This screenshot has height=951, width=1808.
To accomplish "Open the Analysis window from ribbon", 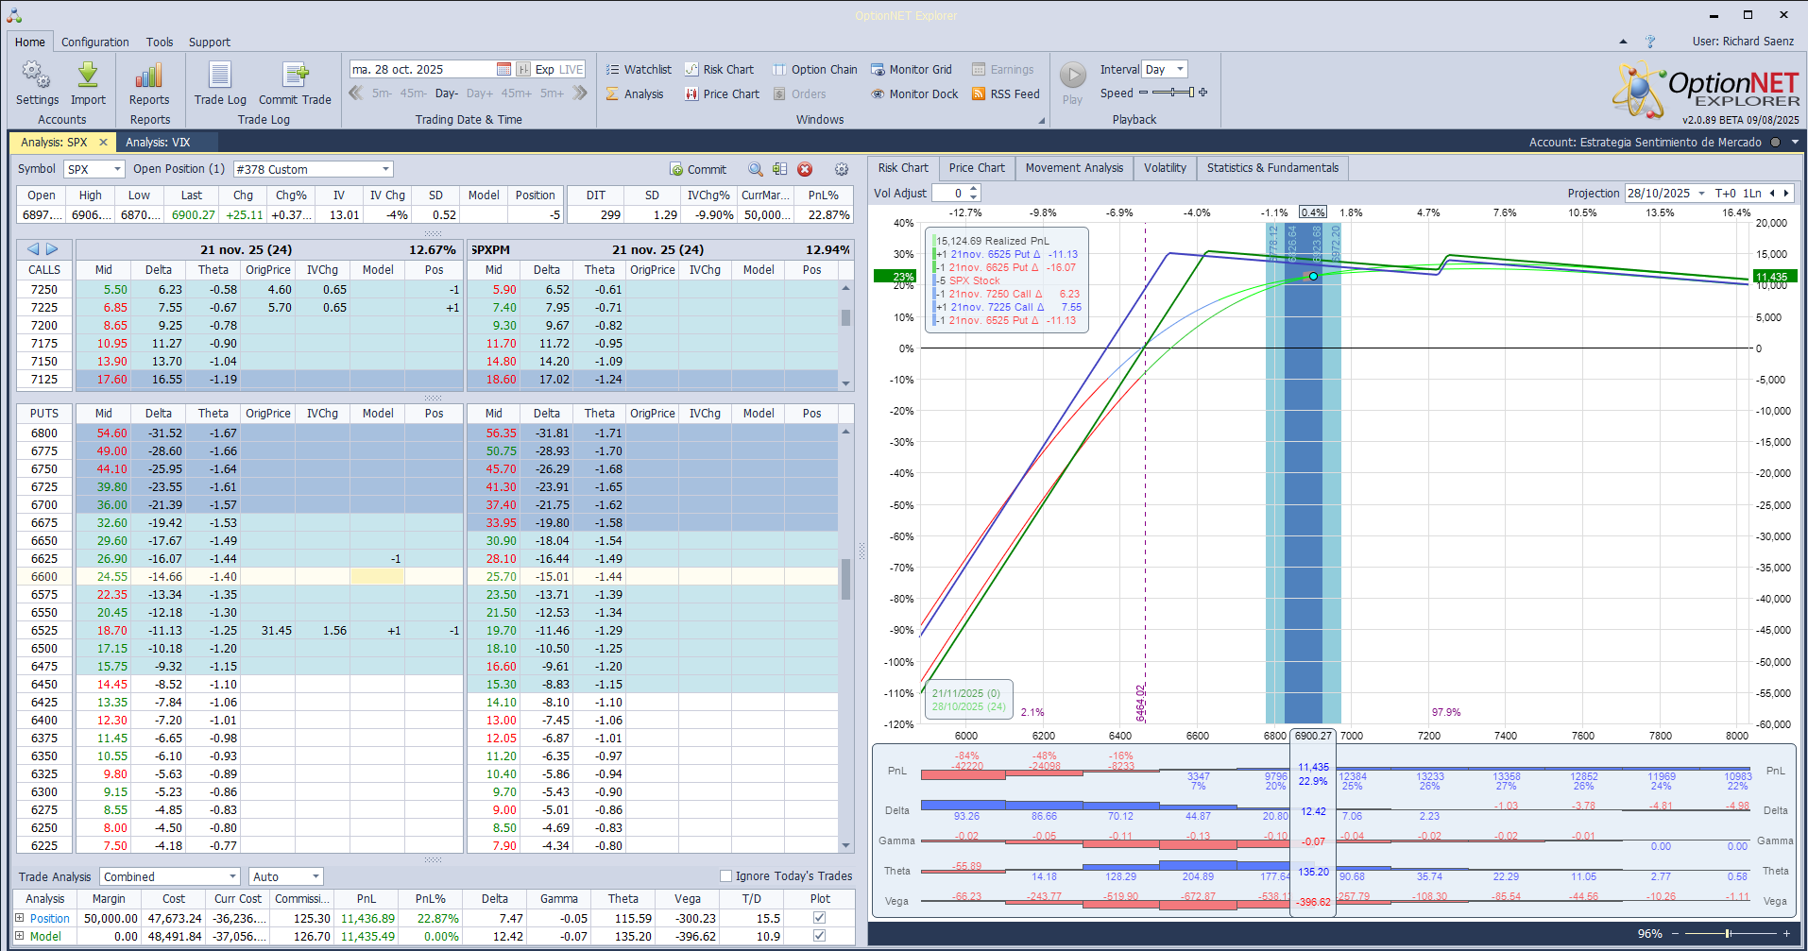I will [x=635, y=93].
